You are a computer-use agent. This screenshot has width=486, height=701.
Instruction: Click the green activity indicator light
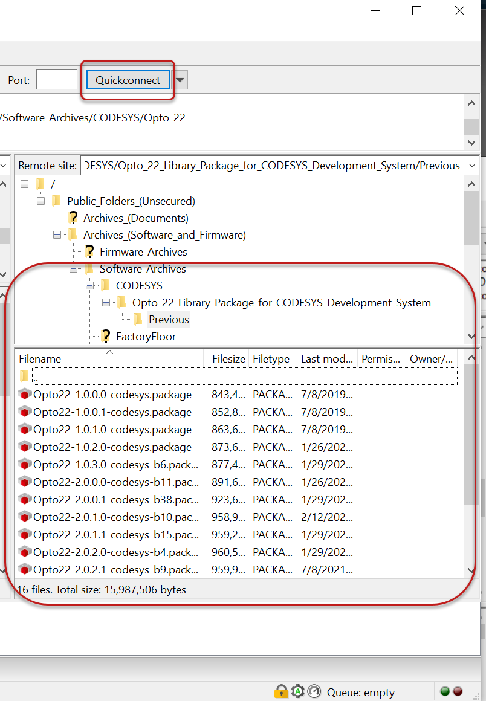click(x=445, y=691)
